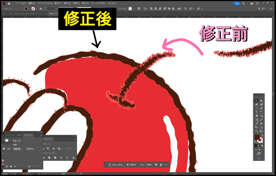276x176 pixels.
Task: Swap fill and stroke colors in the toolbar
Action: click(262, 135)
